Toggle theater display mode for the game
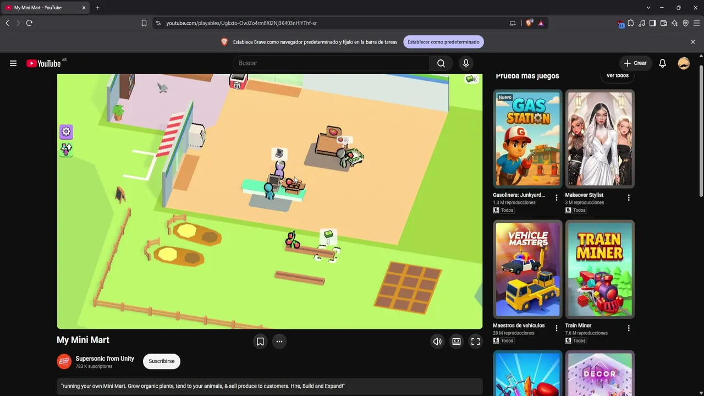Screen dimensions: 704x396 click(x=457, y=342)
